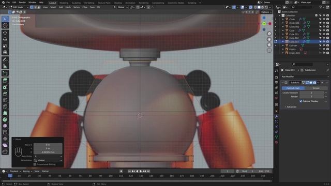Select the Scale tool
331x186 pixels.
(5, 46)
